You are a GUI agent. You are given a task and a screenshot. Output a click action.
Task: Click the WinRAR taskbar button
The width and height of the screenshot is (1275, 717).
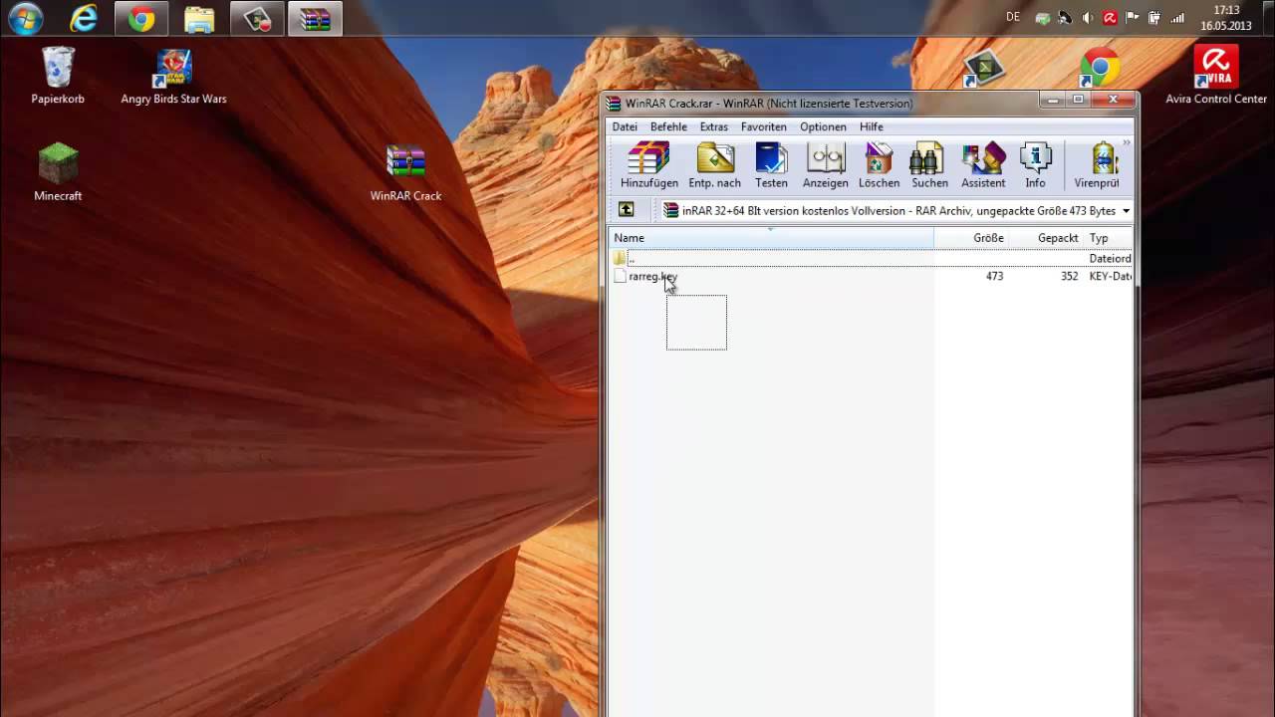coord(315,19)
